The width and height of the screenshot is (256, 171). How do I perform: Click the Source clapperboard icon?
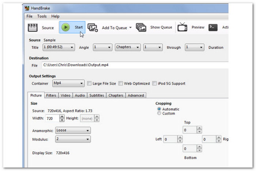tap(33, 27)
